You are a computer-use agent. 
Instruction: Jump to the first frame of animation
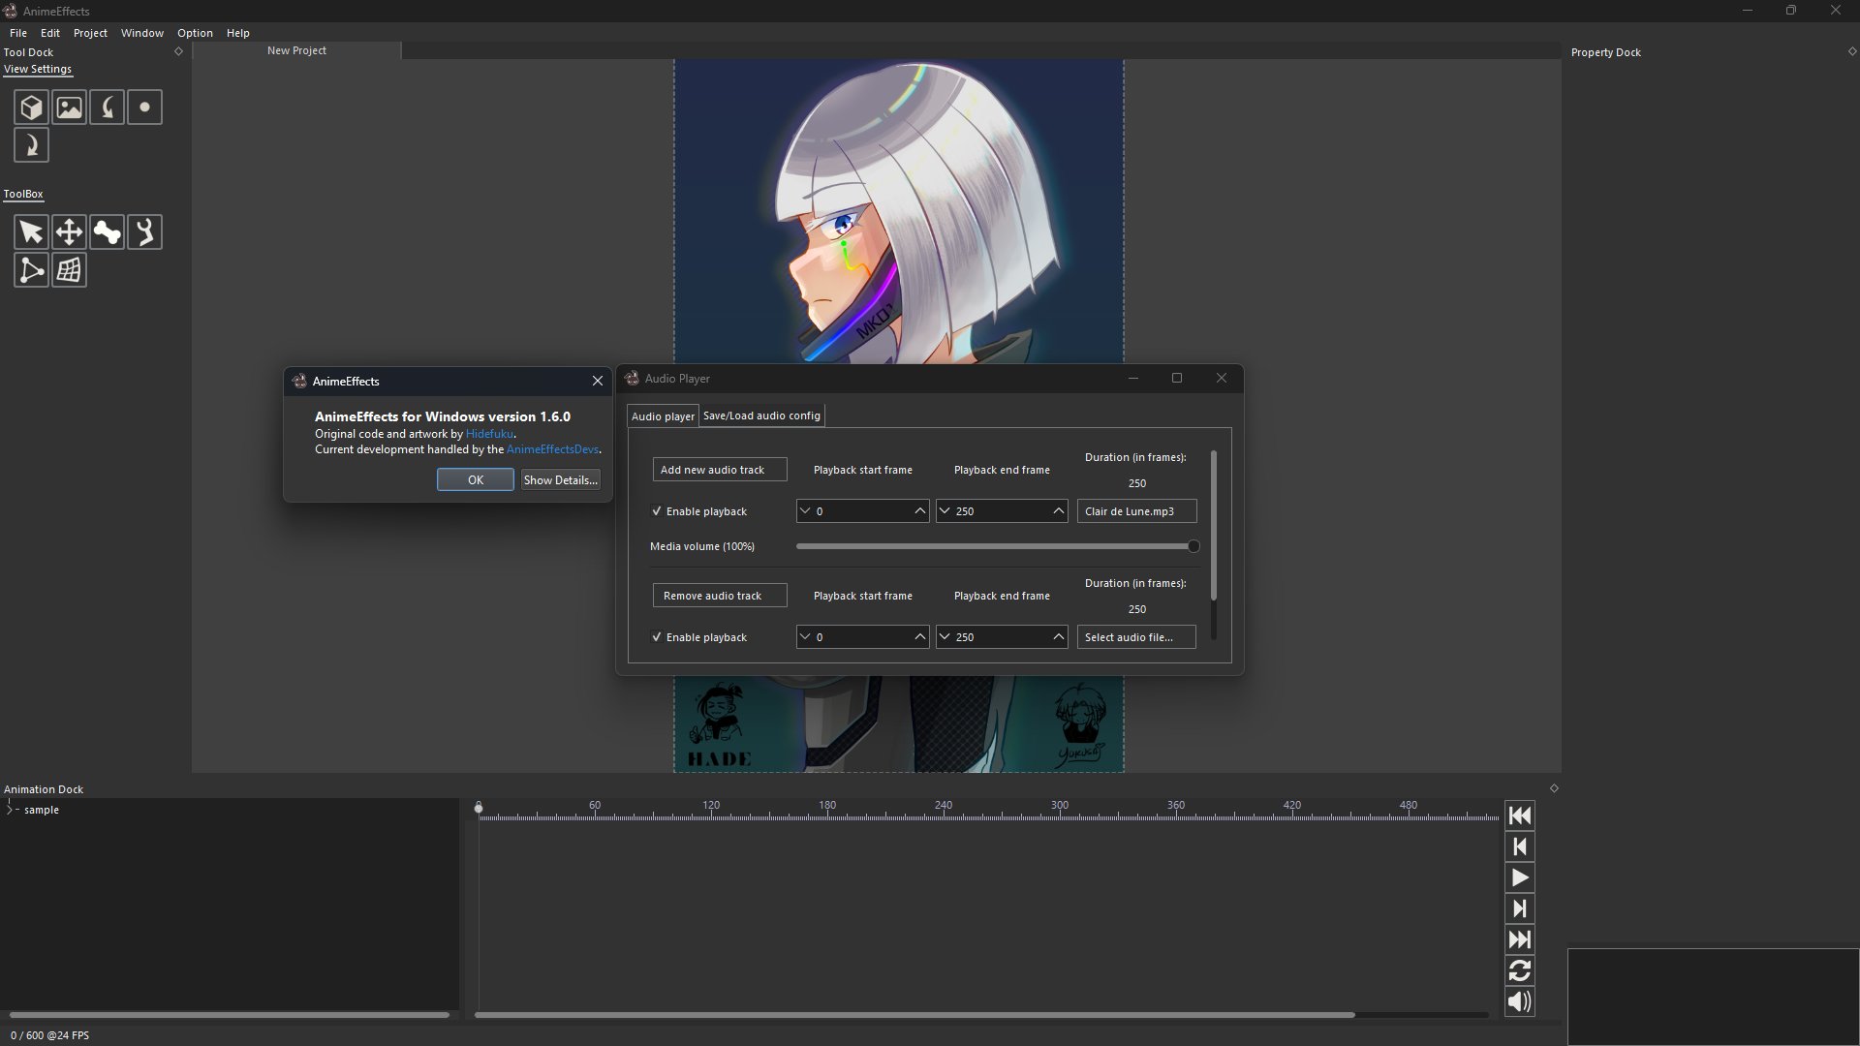[x=1519, y=815]
